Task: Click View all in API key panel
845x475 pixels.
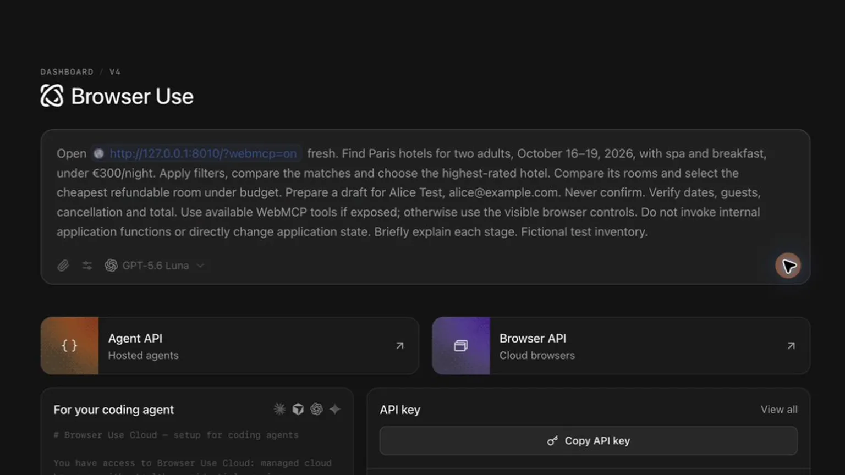Action: tap(779, 410)
